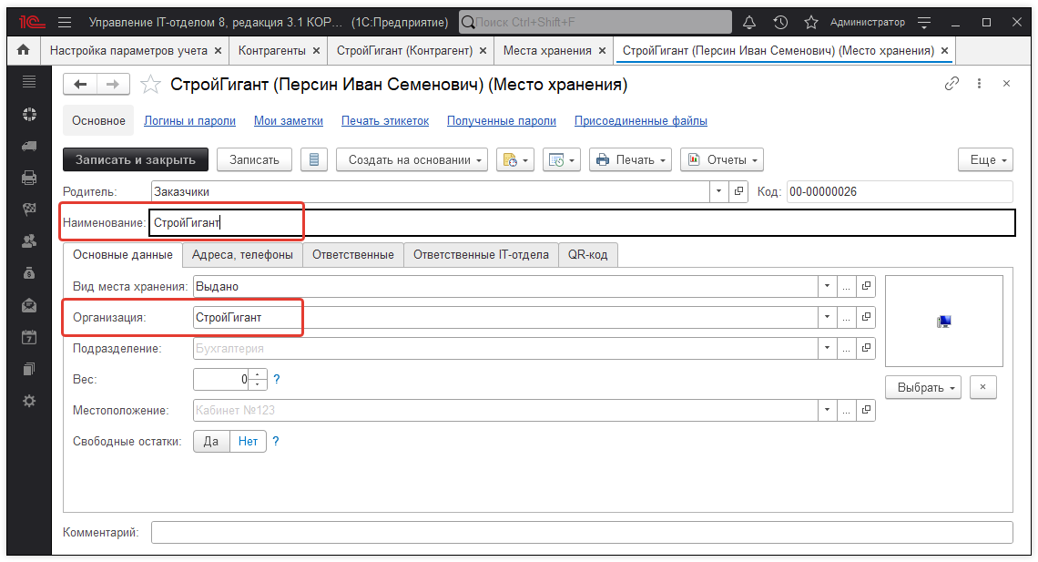
Task: Open the Печать dropdown menu
Action: pyautogui.click(x=630, y=159)
